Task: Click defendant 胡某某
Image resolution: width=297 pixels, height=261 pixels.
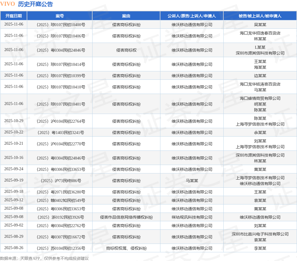Action: pyautogui.click(x=260, y=104)
